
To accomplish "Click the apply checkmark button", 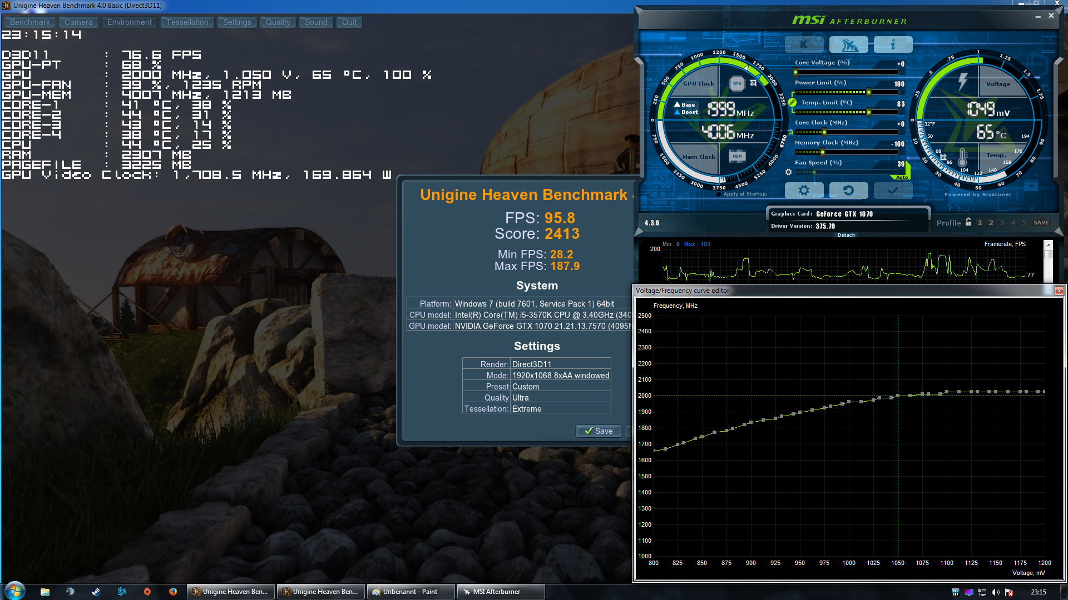I will (x=893, y=191).
